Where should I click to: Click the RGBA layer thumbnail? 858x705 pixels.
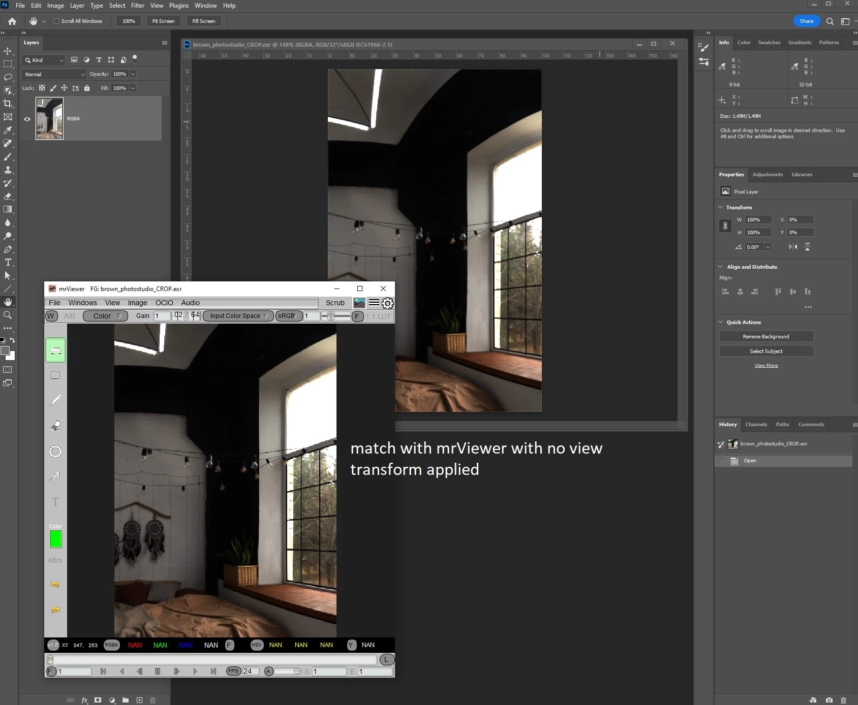tap(49, 118)
